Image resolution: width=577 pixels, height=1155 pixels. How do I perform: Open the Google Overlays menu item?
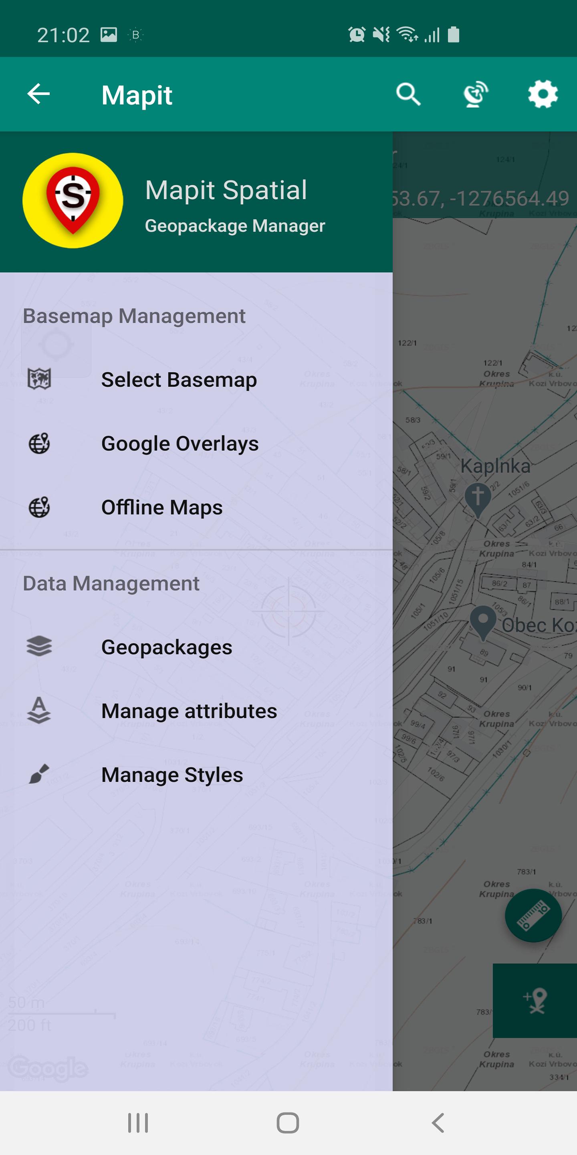(x=196, y=444)
